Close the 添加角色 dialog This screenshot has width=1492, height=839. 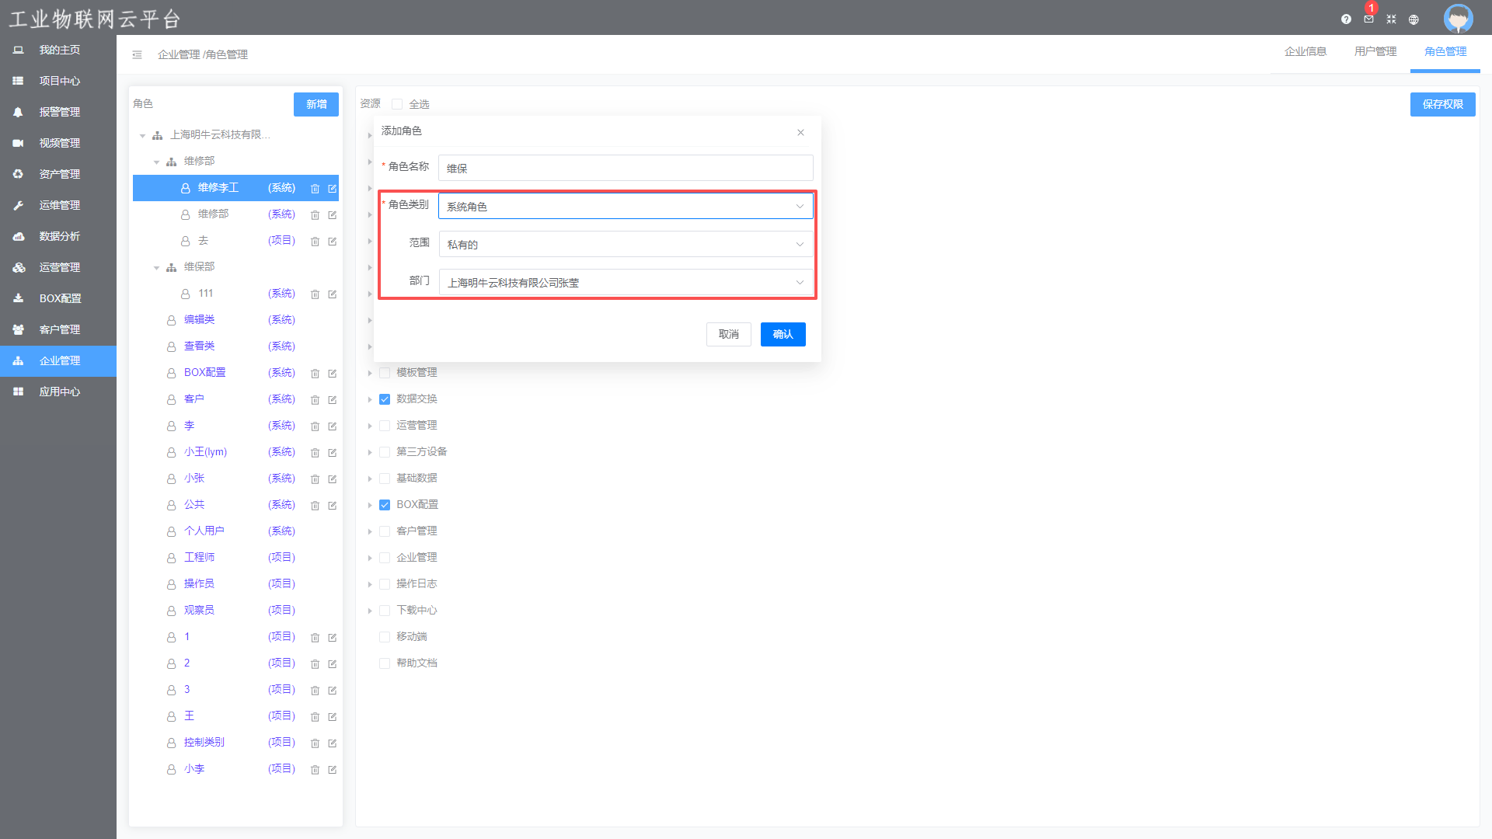[x=800, y=133]
